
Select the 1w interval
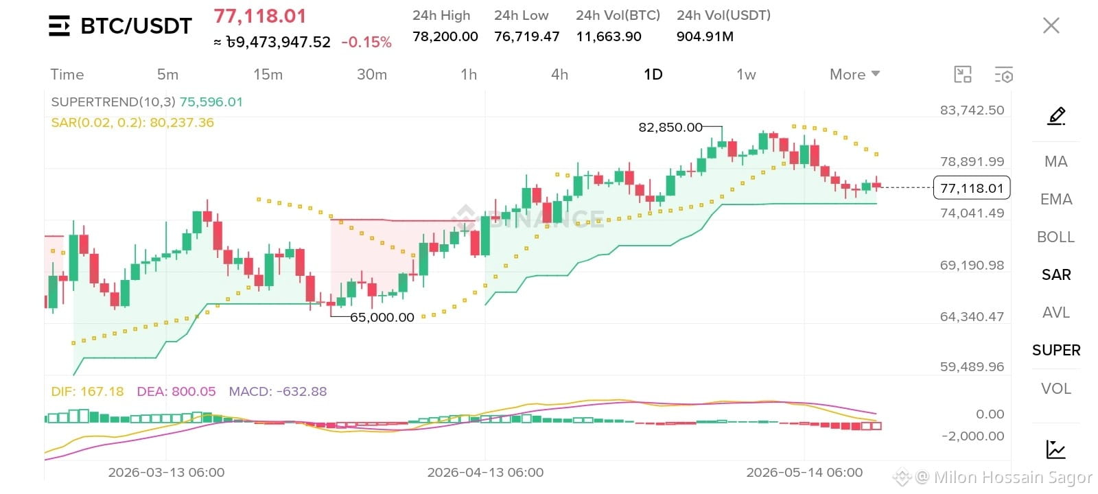pyautogui.click(x=746, y=74)
